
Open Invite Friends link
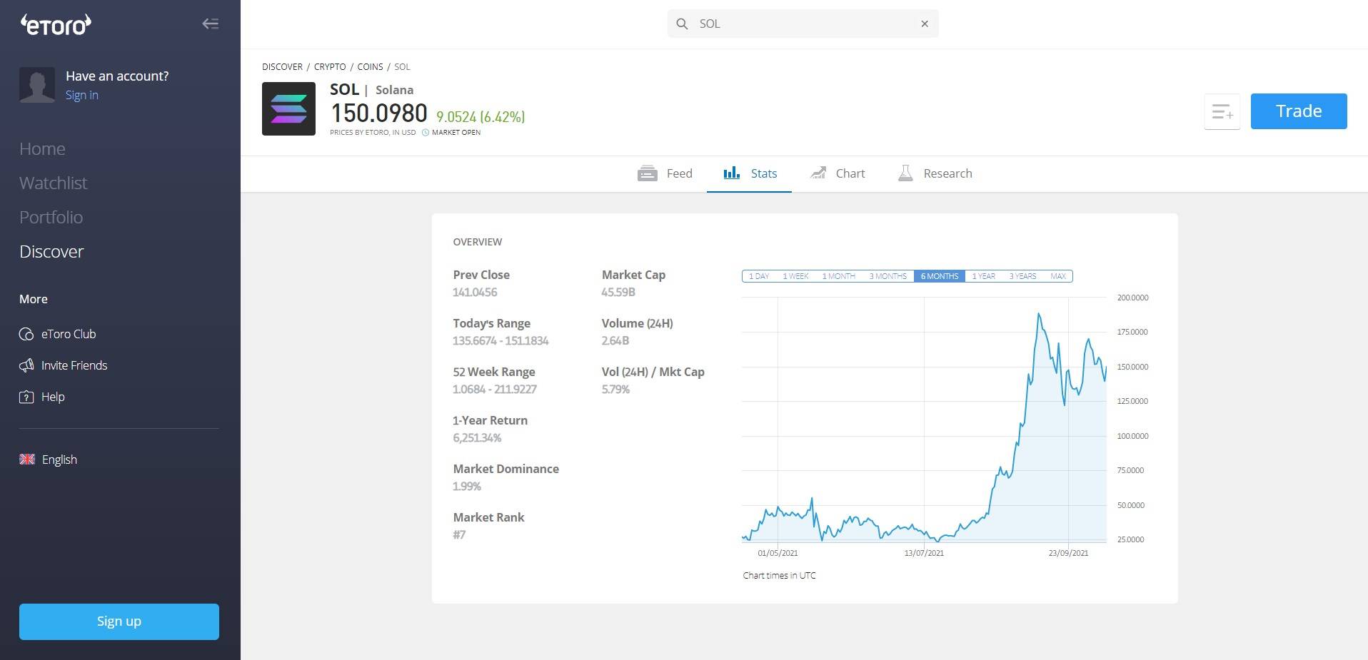[74, 365]
